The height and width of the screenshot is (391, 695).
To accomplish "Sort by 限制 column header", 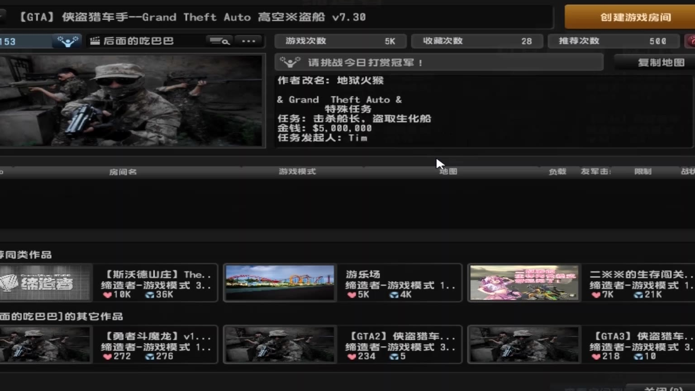I will pos(643,172).
